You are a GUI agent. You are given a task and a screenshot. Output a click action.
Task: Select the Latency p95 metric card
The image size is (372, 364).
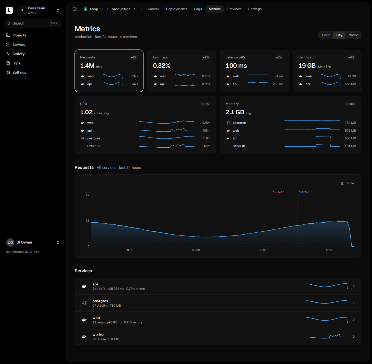click(x=254, y=71)
